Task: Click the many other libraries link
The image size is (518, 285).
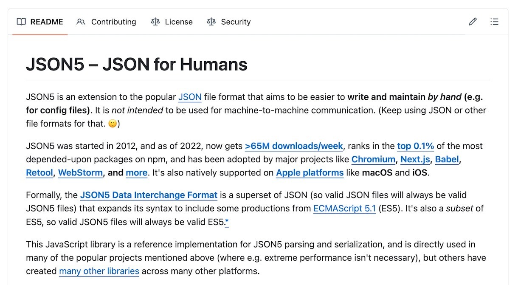Action: [x=99, y=271]
